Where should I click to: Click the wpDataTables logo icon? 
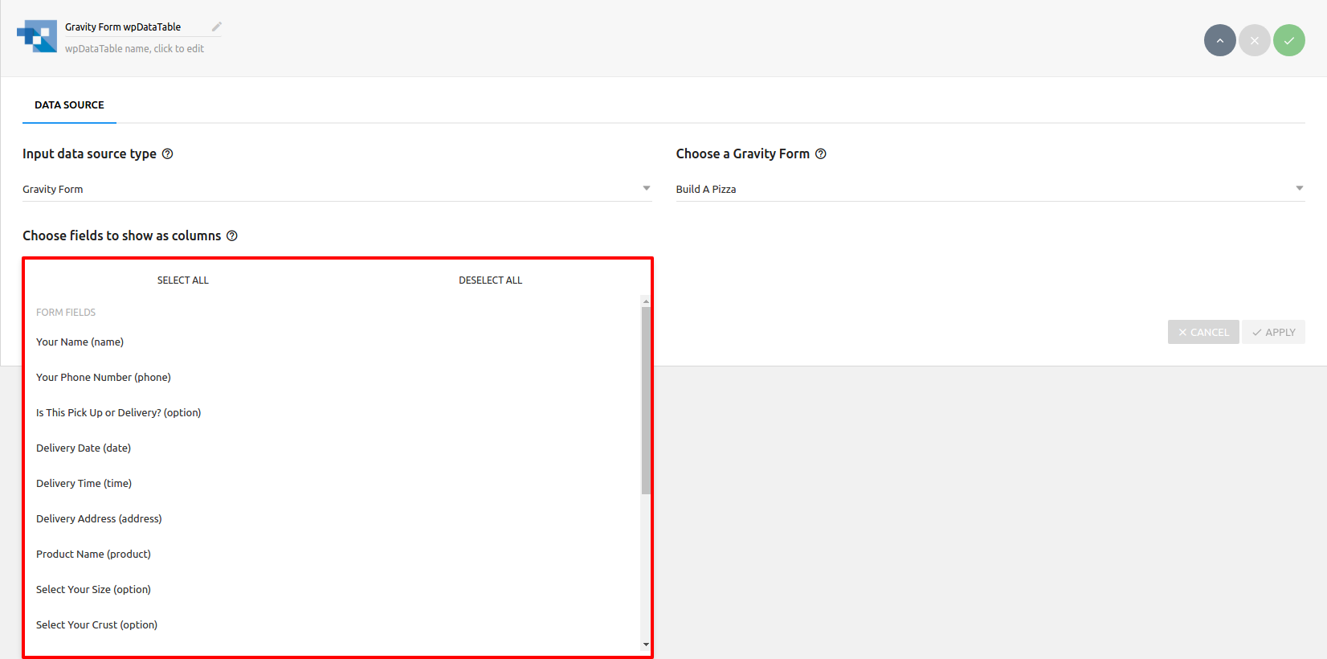coord(37,36)
